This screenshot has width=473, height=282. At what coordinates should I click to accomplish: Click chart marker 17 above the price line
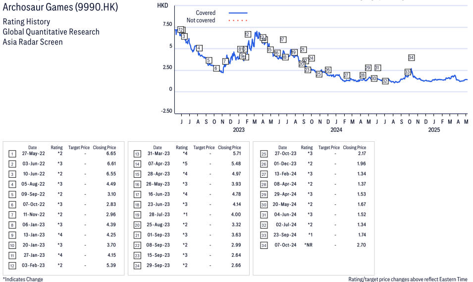coord(283,40)
